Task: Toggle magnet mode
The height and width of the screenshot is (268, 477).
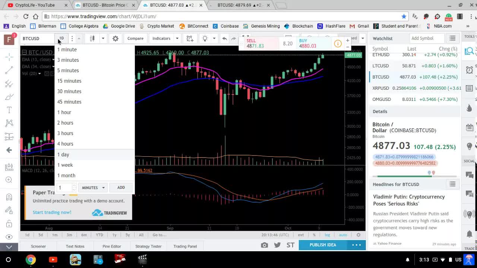Action: tap(9, 197)
